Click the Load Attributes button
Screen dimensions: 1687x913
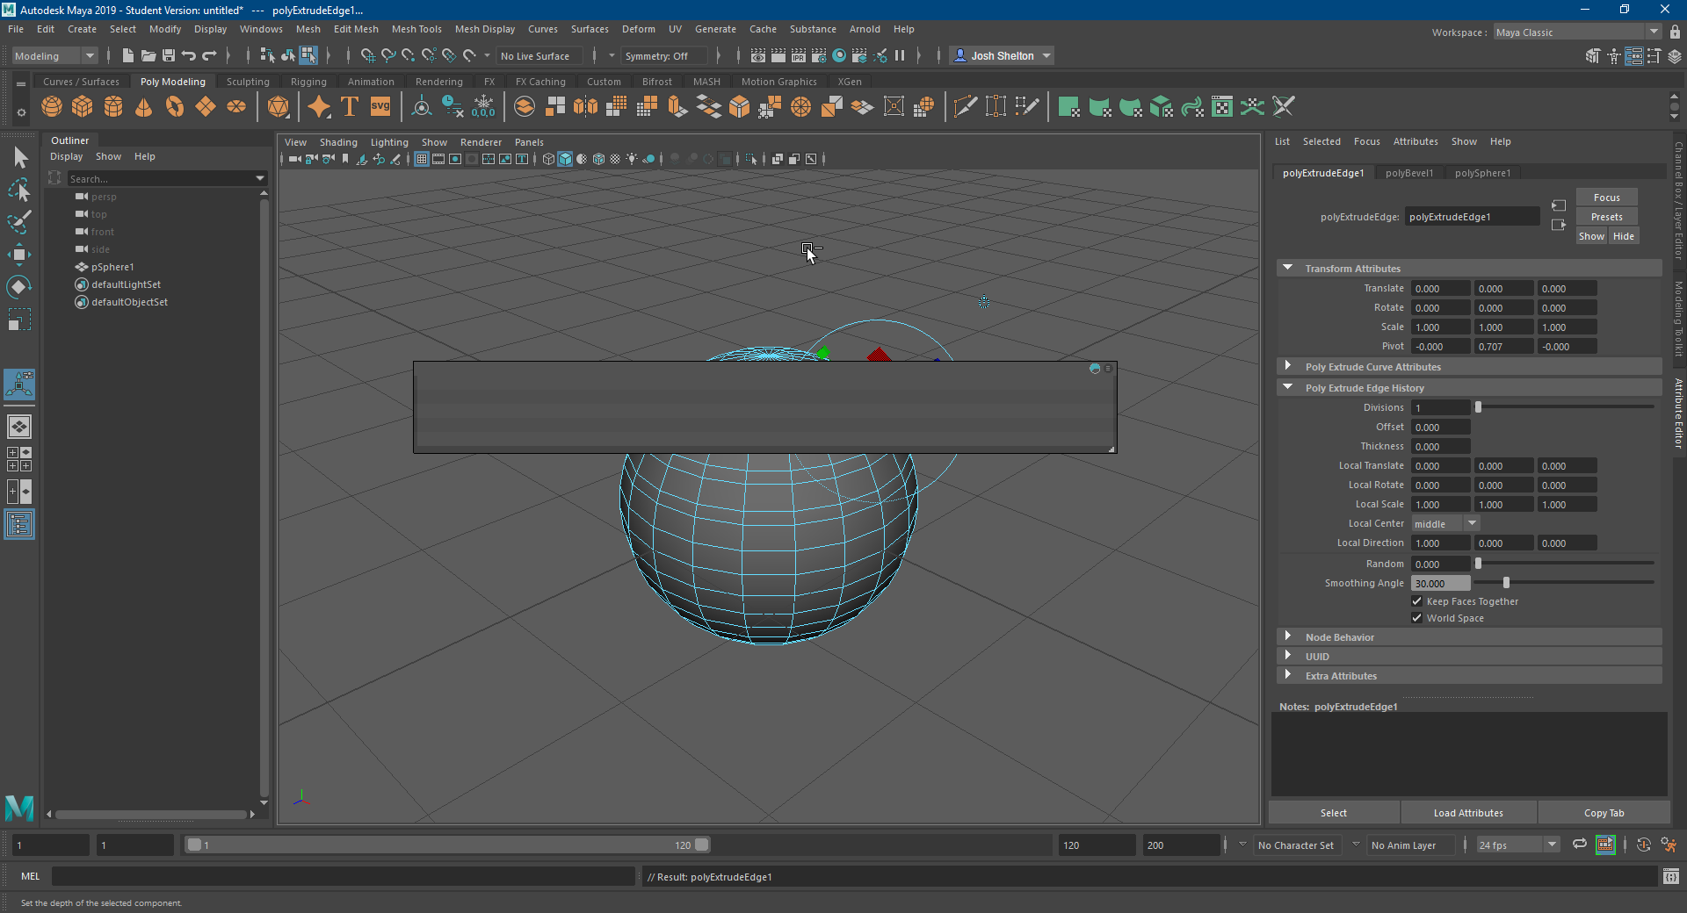pos(1468,812)
